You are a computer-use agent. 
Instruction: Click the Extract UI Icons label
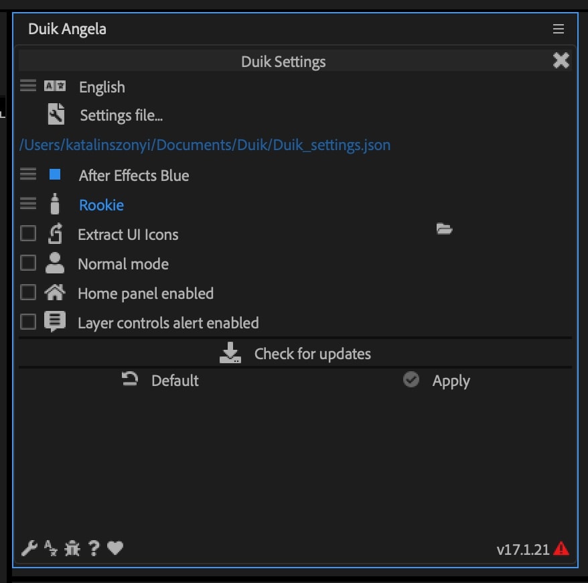[x=129, y=235]
